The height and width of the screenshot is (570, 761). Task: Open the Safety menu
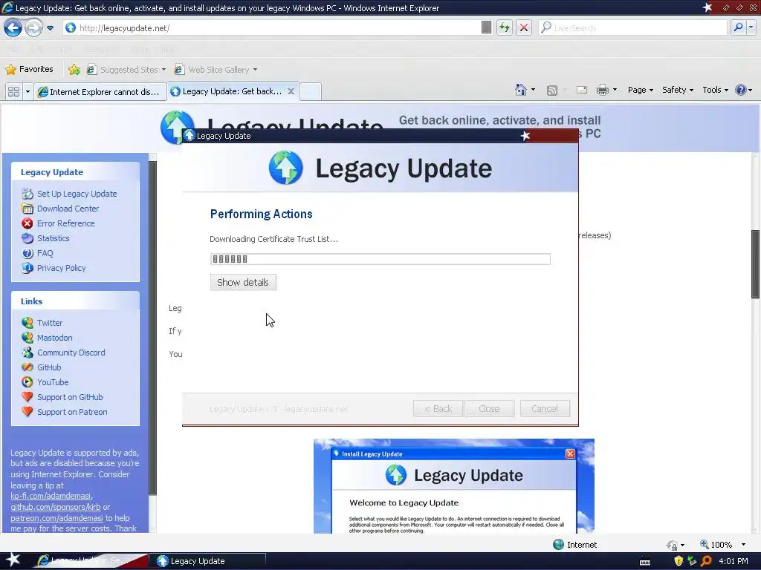[x=678, y=90]
